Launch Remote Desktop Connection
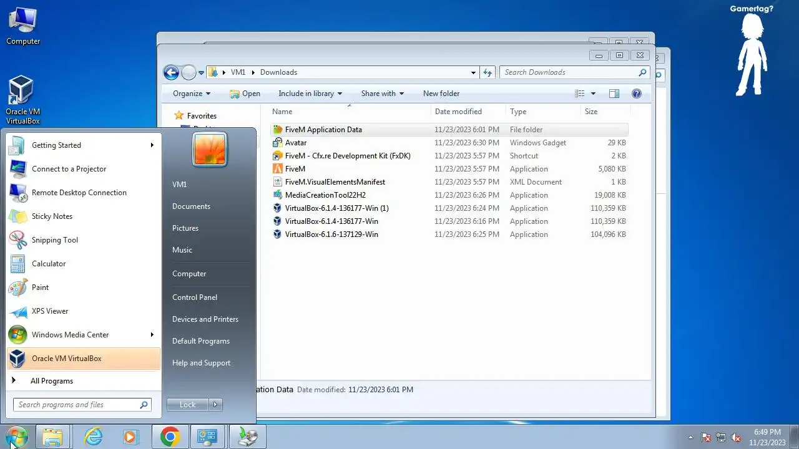 point(83,193)
